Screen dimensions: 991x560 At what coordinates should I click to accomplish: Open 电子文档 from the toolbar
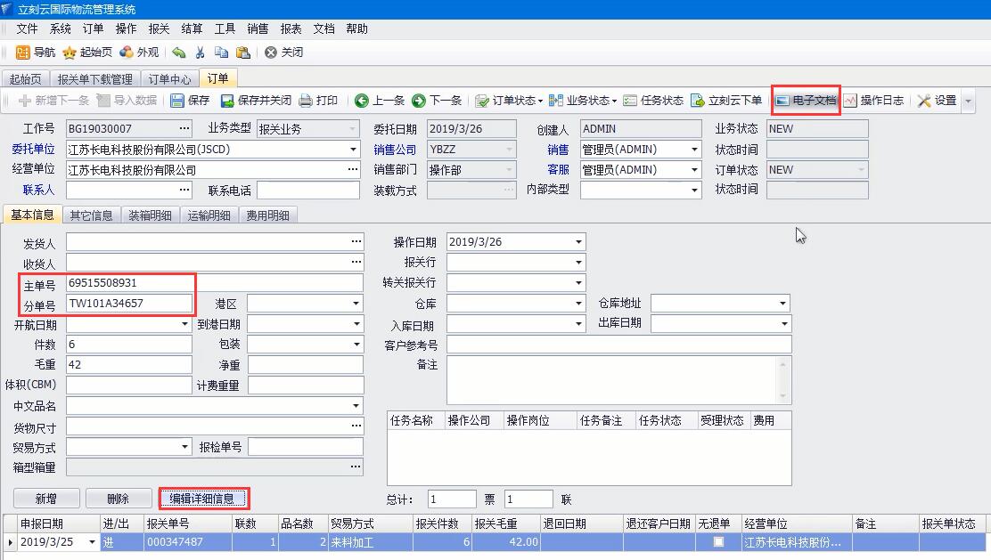pyautogui.click(x=806, y=101)
